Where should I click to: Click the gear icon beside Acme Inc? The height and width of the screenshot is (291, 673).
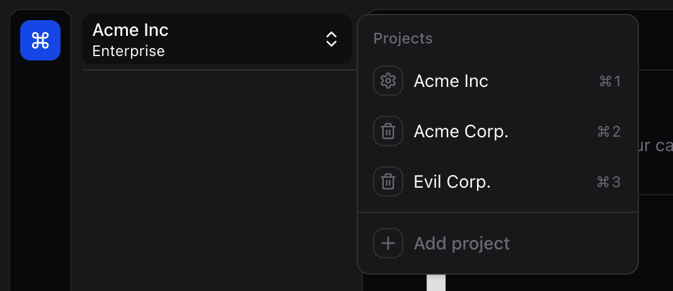point(388,81)
